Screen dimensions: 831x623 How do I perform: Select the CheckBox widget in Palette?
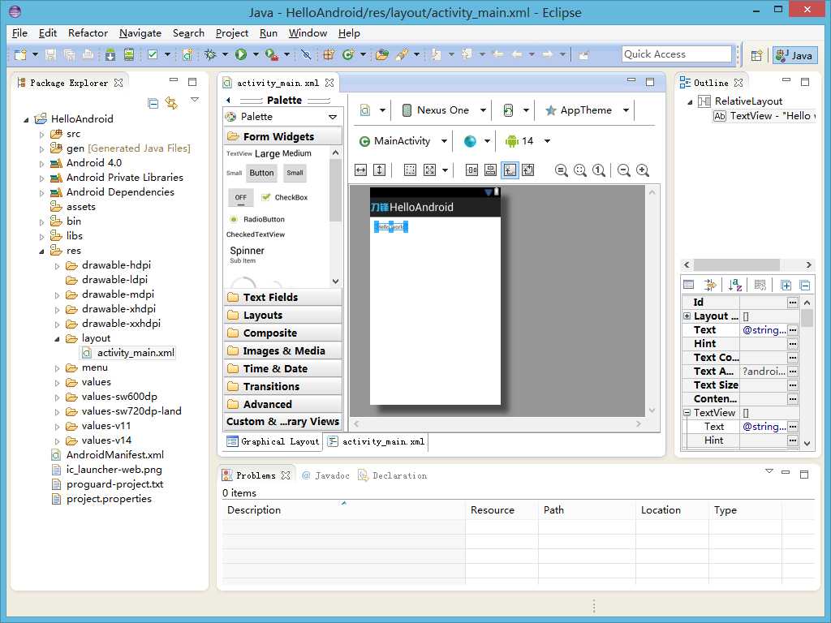click(x=285, y=197)
